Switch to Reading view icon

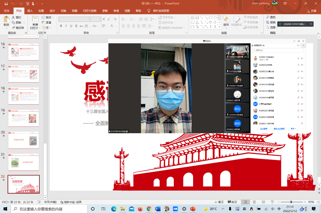pos(263,202)
